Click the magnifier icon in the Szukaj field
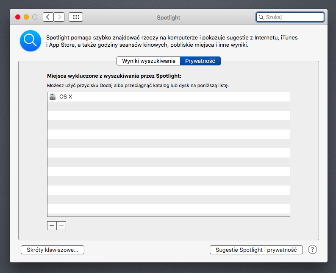This screenshot has width=336, height=273. pyautogui.click(x=261, y=17)
